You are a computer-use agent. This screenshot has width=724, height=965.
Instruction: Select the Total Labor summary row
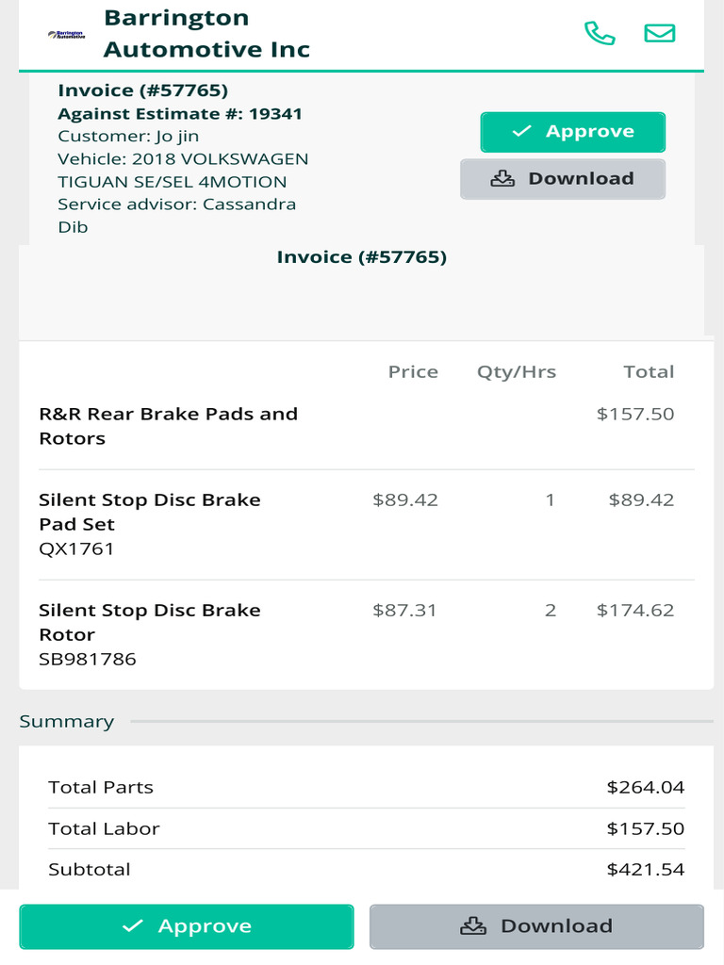(366, 828)
